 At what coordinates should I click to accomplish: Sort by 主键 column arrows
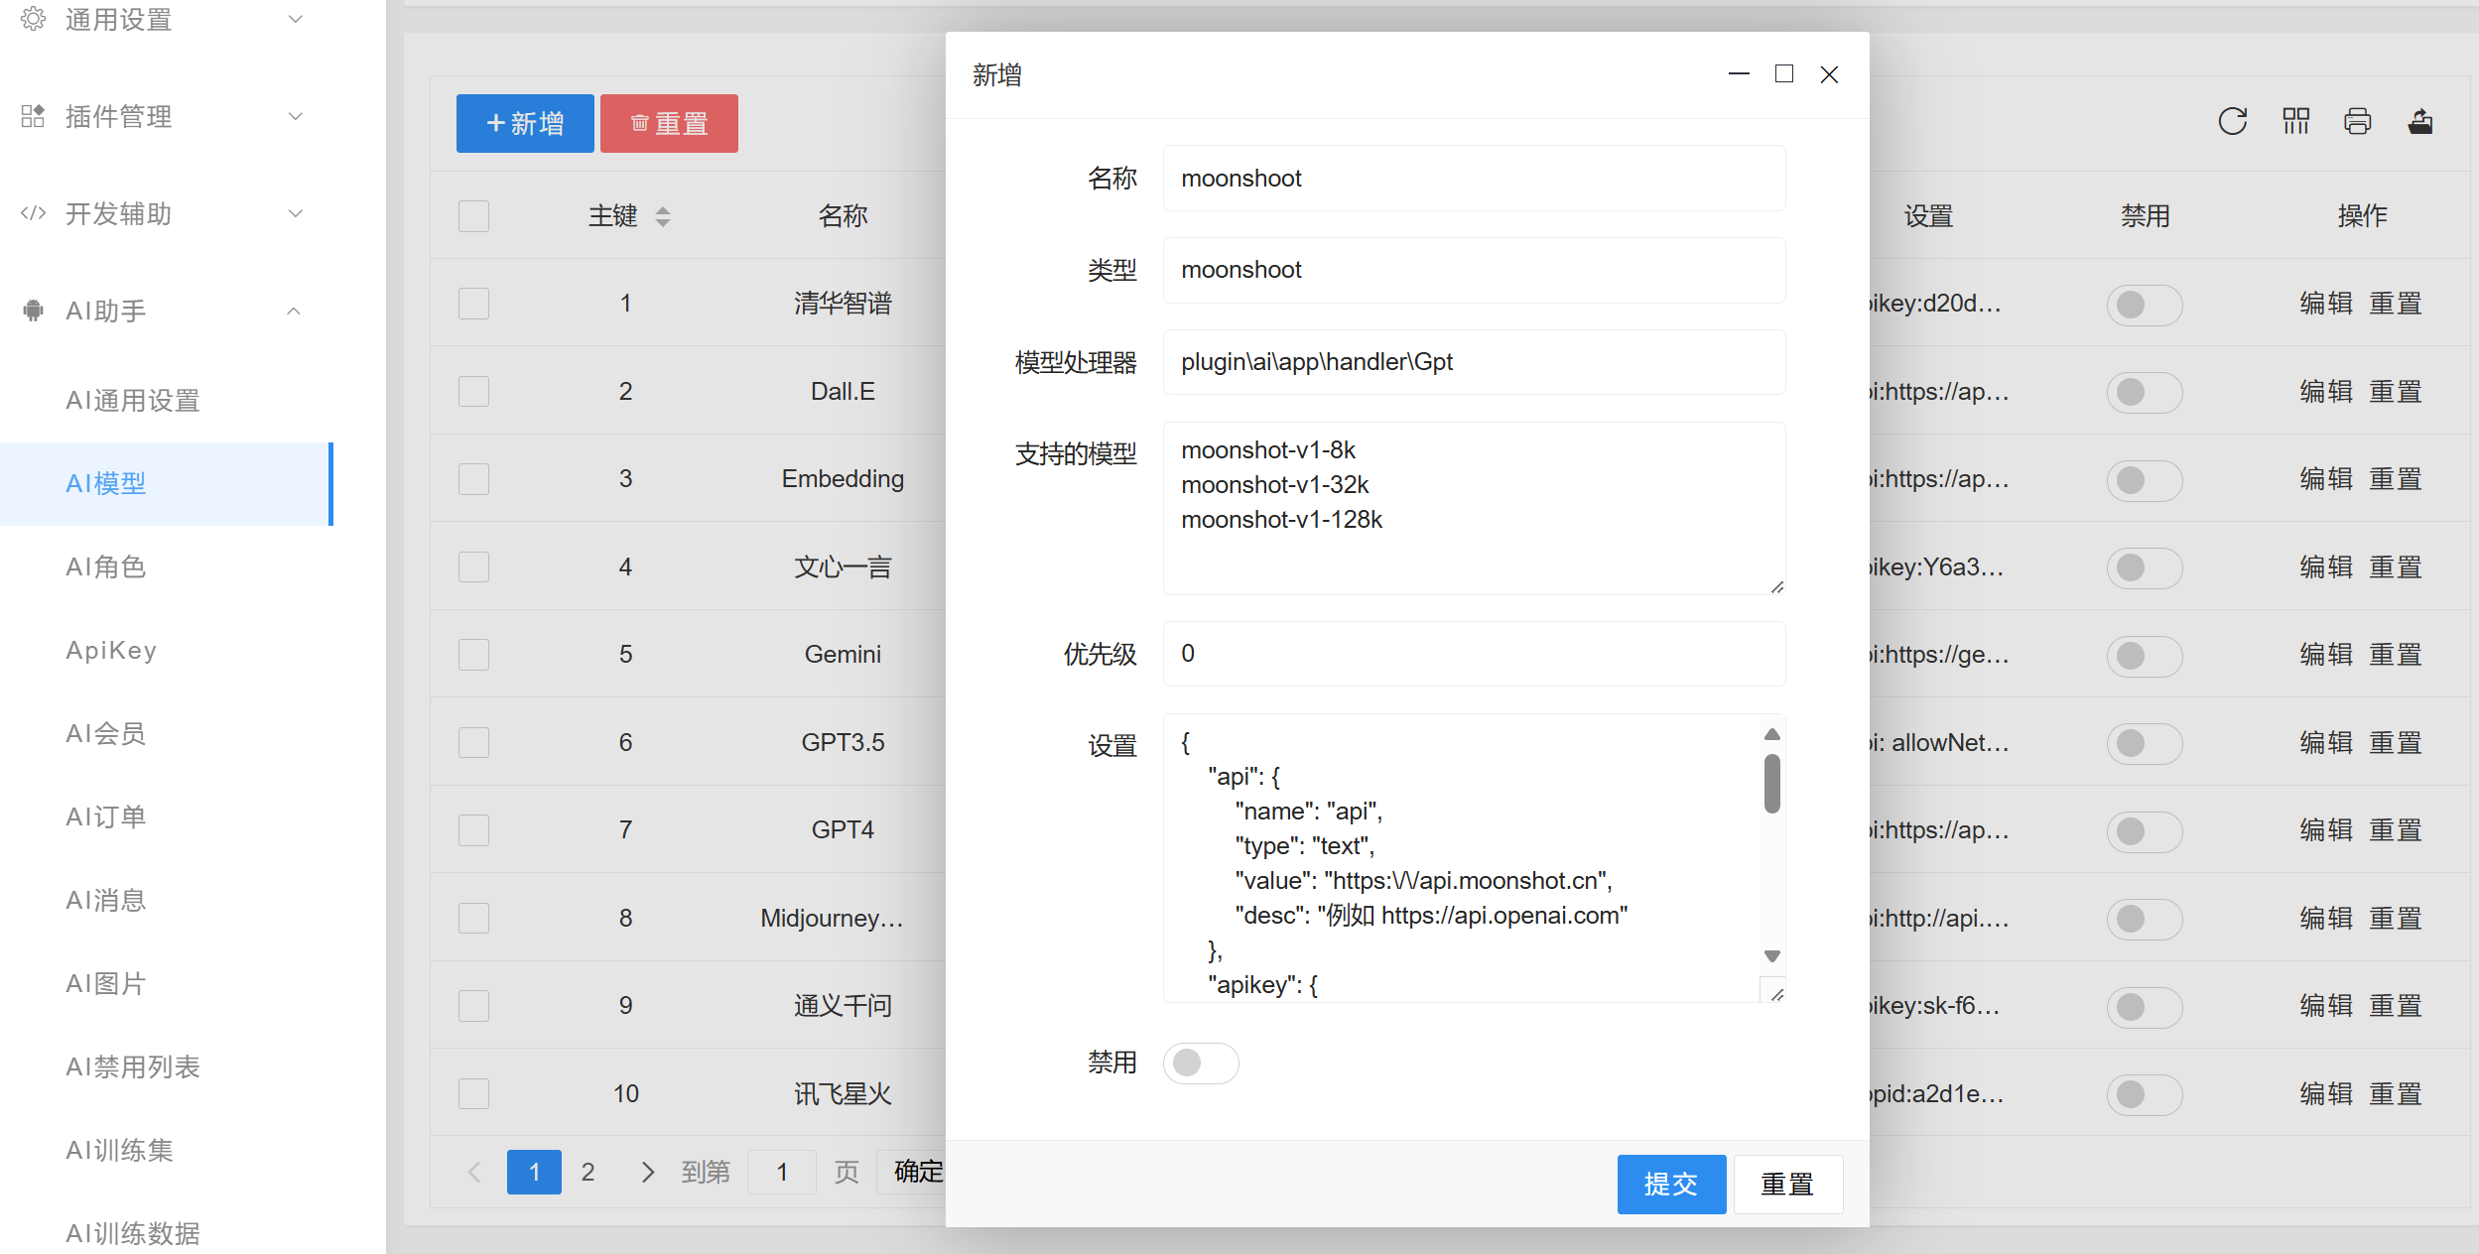tap(663, 216)
